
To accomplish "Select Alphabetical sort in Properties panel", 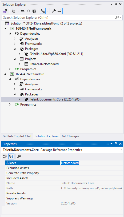I will point(11,156).
